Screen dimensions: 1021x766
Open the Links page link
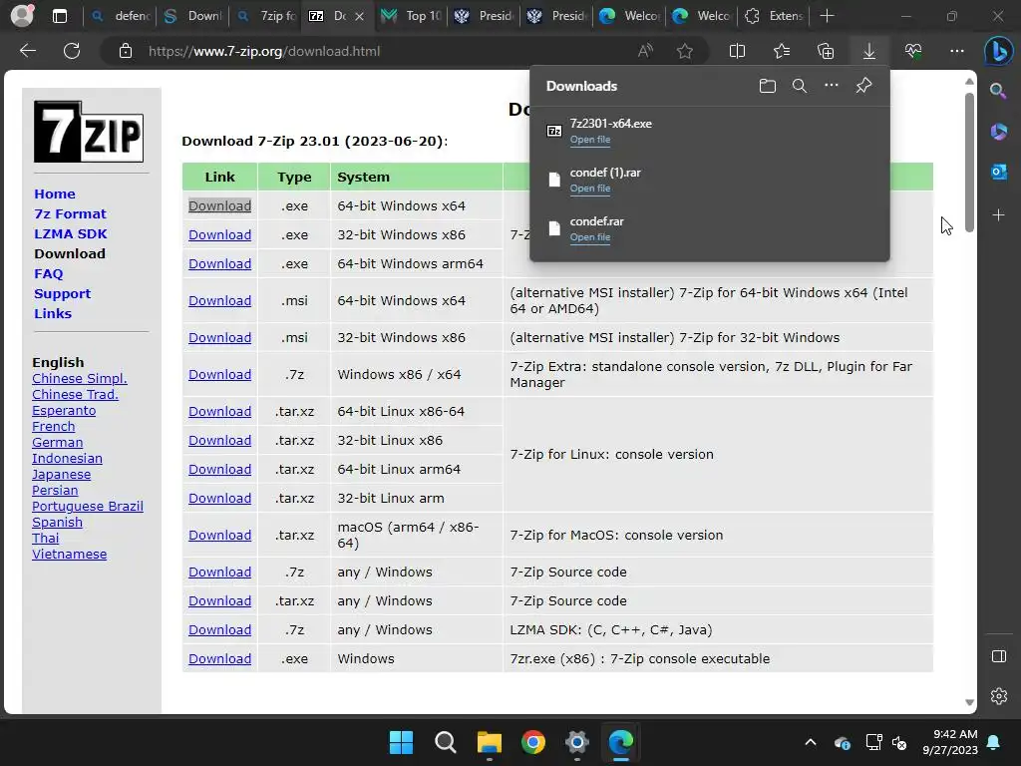pos(53,313)
